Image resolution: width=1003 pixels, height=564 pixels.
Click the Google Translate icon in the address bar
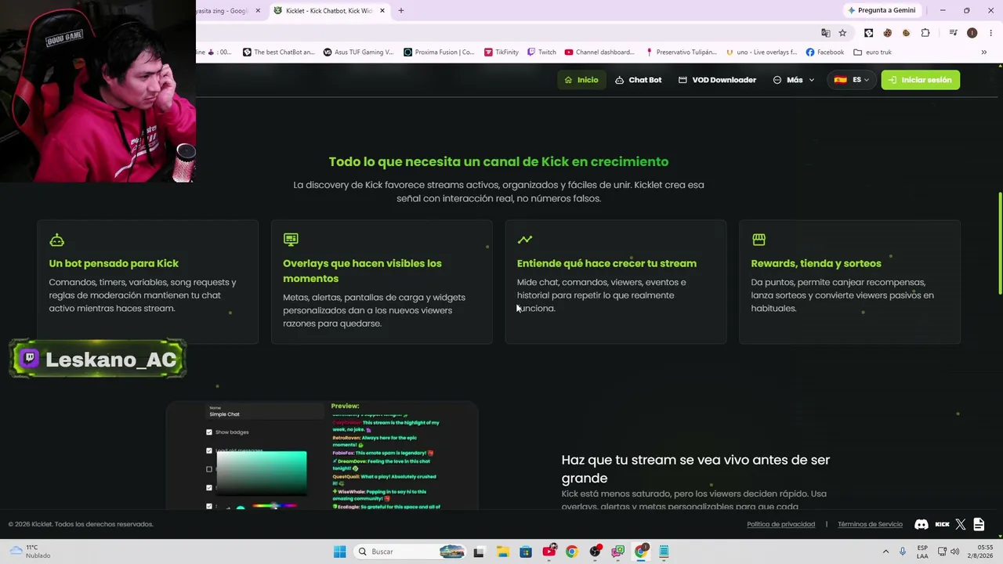[x=825, y=33]
